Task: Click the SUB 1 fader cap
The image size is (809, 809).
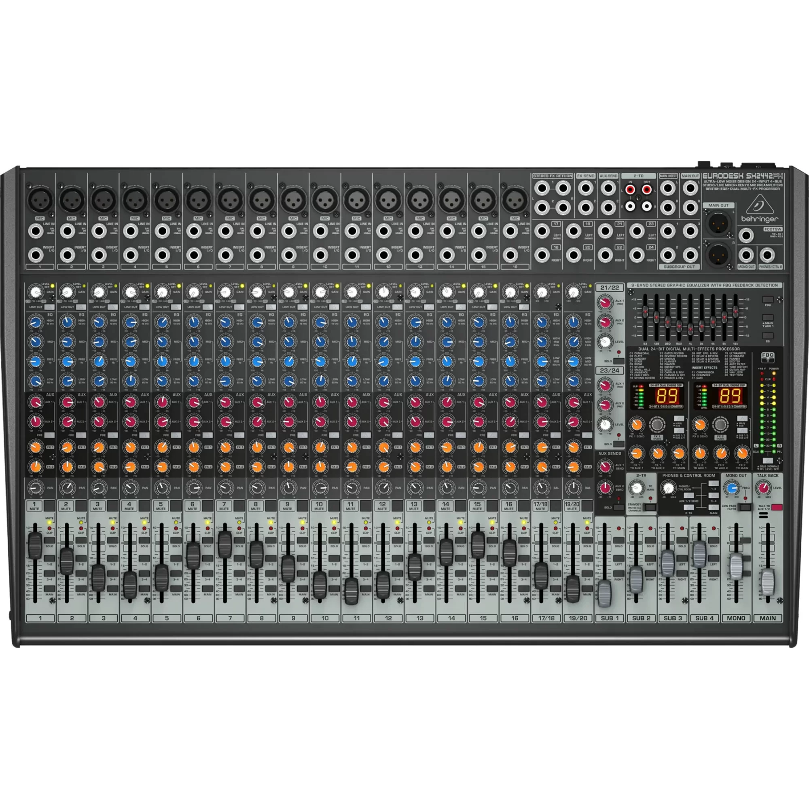Action: pyautogui.click(x=604, y=593)
